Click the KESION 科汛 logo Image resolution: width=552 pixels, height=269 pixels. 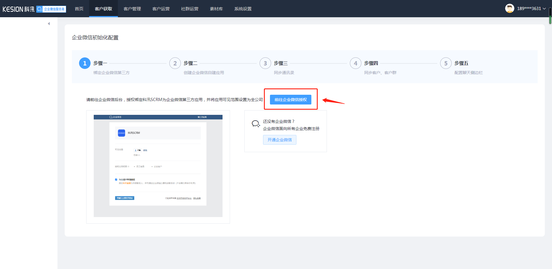coord(18,9)
